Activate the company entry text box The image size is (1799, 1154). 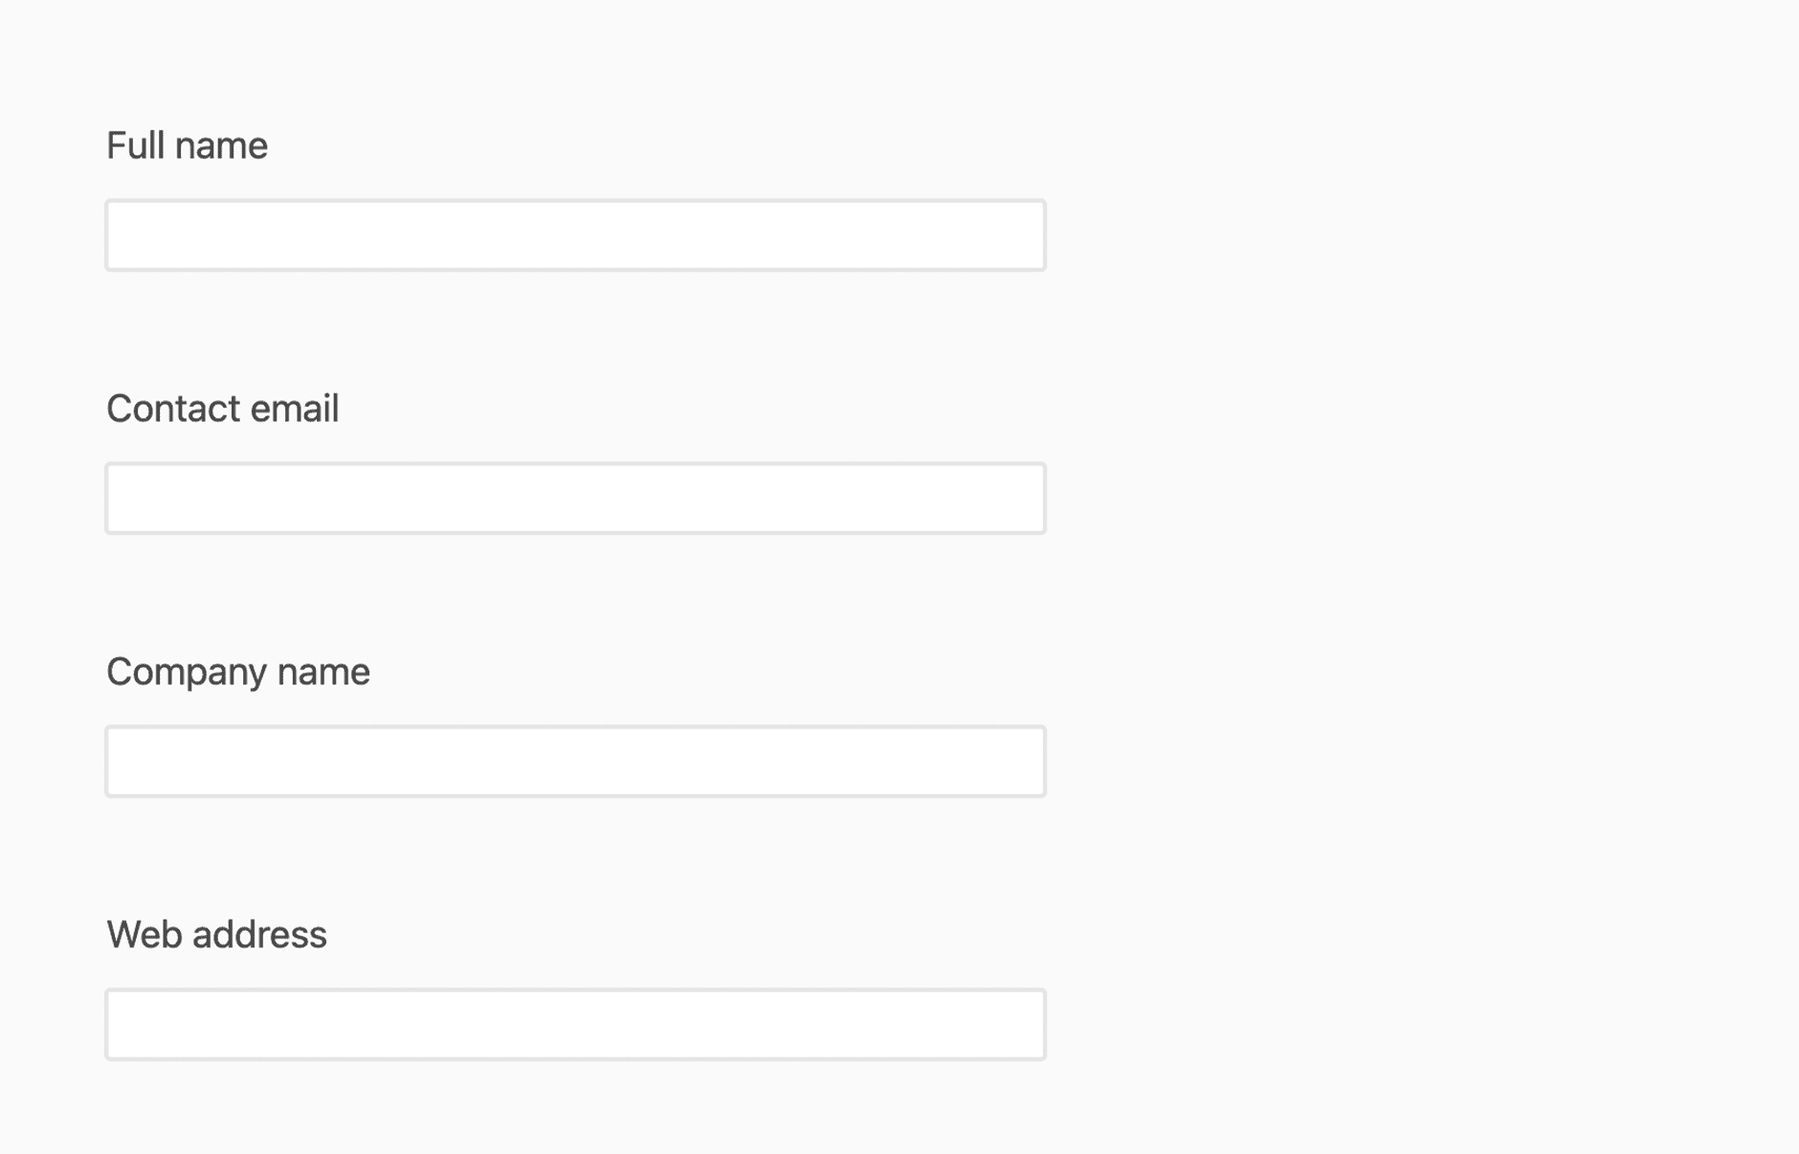point(575,762)
